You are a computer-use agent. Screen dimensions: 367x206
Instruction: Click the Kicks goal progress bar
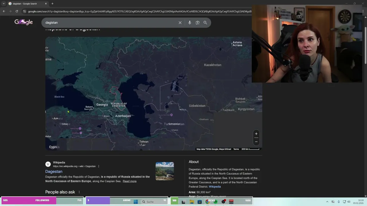211,200
